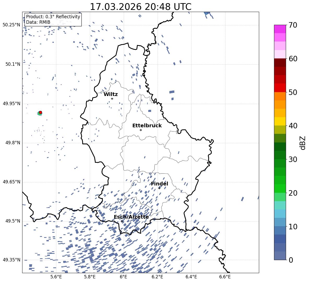
Task: Click the dark maroon 60 dBZ color band
Action: (x=280, y=63)
